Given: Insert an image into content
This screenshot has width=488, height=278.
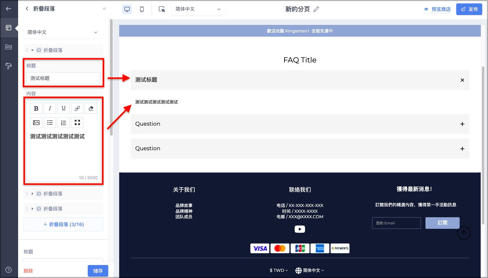Looking at the screenshot, I should [36, 123].
